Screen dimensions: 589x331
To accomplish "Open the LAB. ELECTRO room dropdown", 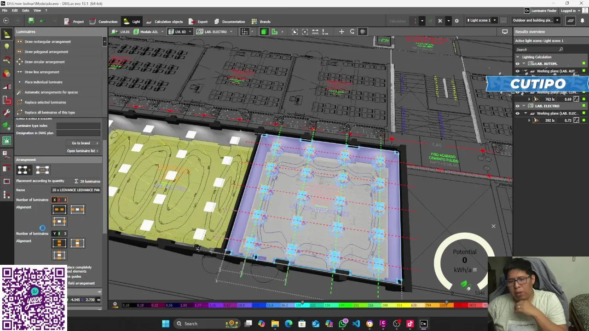I will 231,32.
